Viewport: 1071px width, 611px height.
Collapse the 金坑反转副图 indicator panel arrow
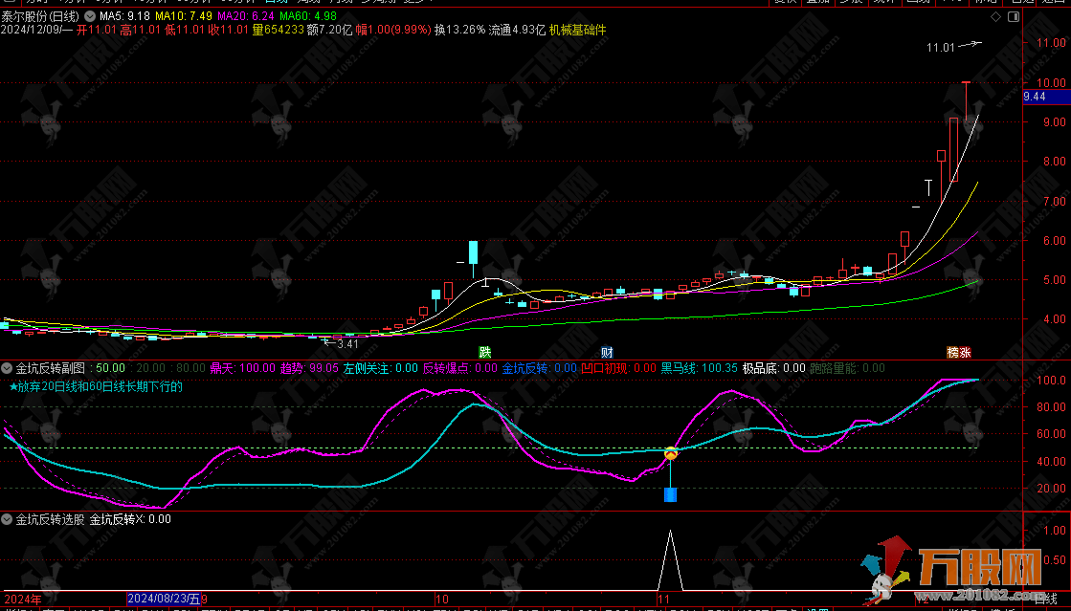(x=7, y=368)
